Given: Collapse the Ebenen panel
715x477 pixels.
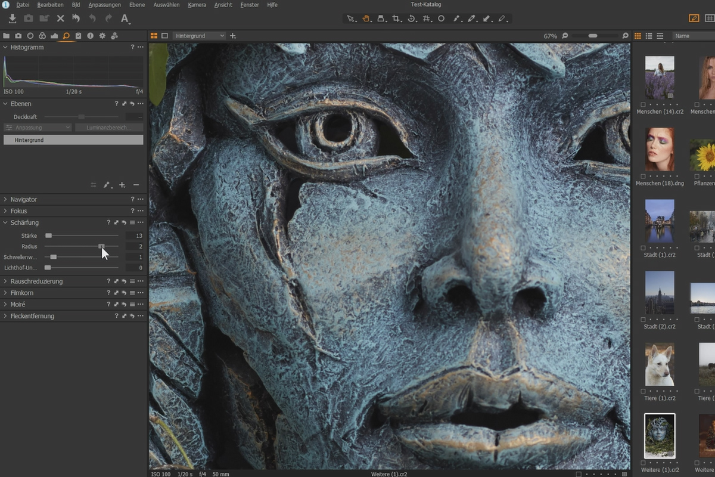Looking at the screenshot, I should 5,104.
